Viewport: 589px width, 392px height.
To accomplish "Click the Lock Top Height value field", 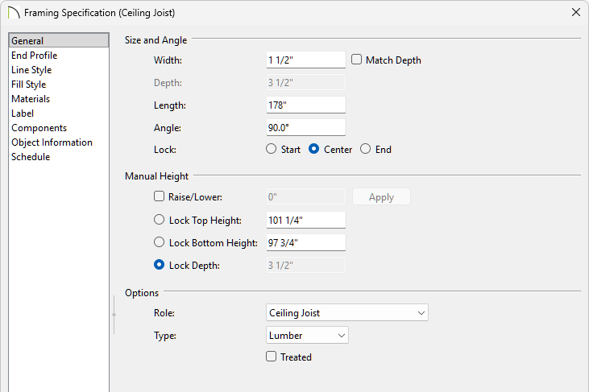I will [x=305, y=220].
